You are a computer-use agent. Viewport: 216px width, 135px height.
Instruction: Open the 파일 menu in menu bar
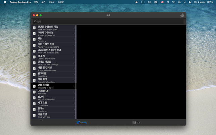coord(36,2)
